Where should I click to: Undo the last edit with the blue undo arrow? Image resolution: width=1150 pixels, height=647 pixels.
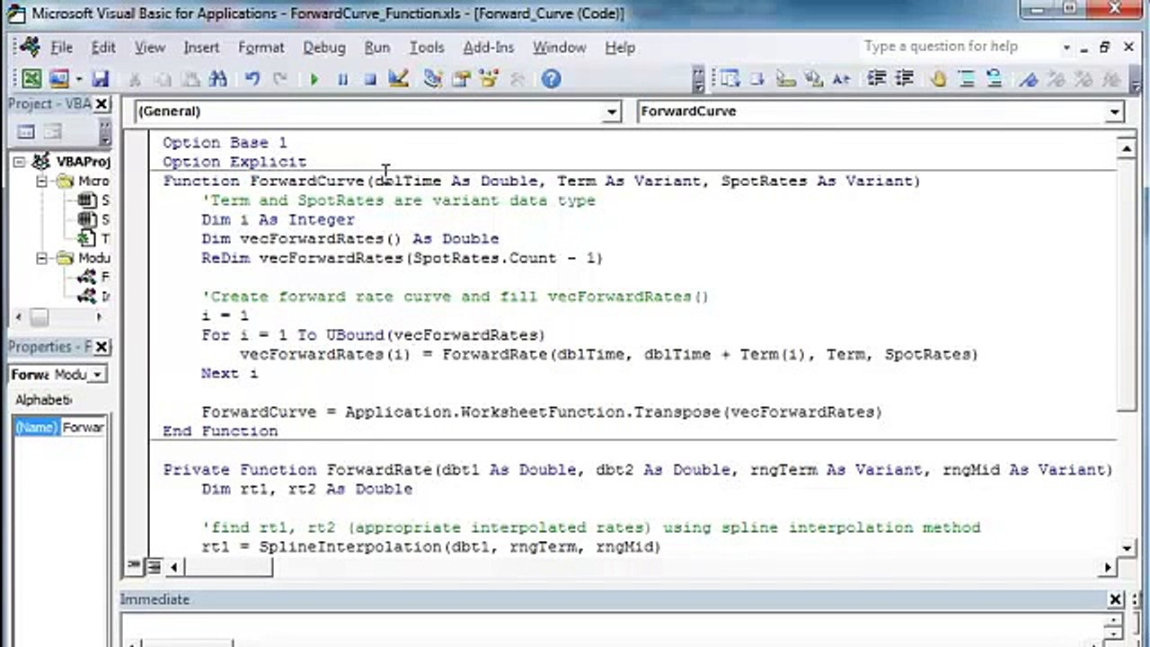click(x=252, y=79)
